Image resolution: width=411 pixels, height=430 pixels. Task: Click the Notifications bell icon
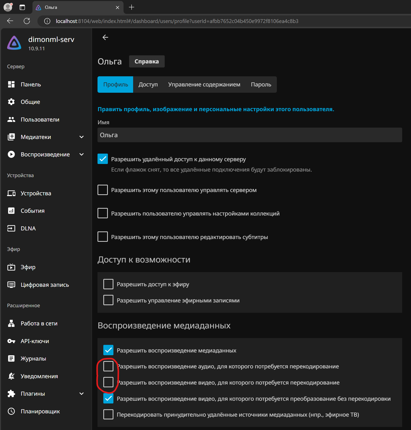click(x=11, y=376)
